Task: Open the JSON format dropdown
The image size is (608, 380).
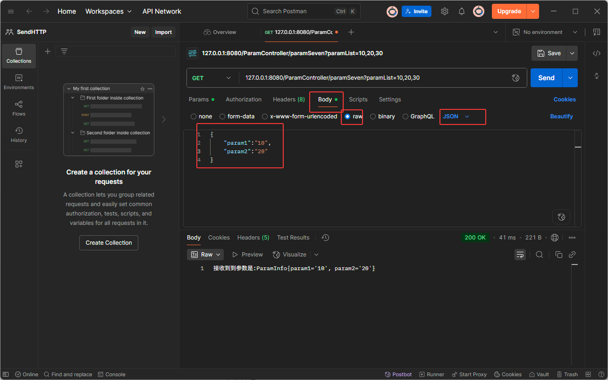Action: point(456,116)
